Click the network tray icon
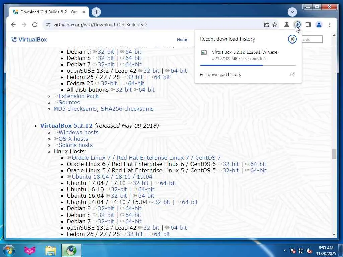Screen dimensions: 343x257 [301, 251]
